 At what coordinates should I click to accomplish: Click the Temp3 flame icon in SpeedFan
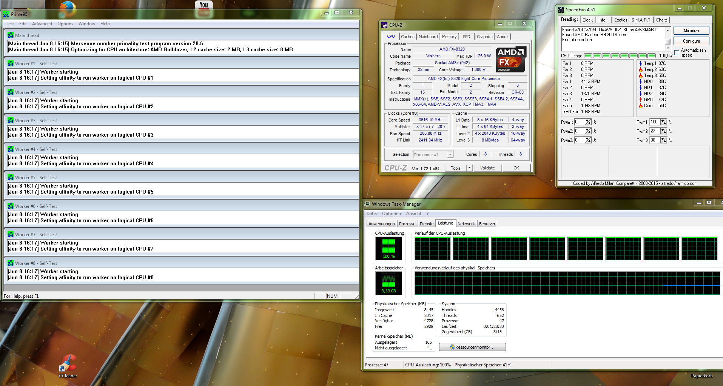tap(641, 75)
